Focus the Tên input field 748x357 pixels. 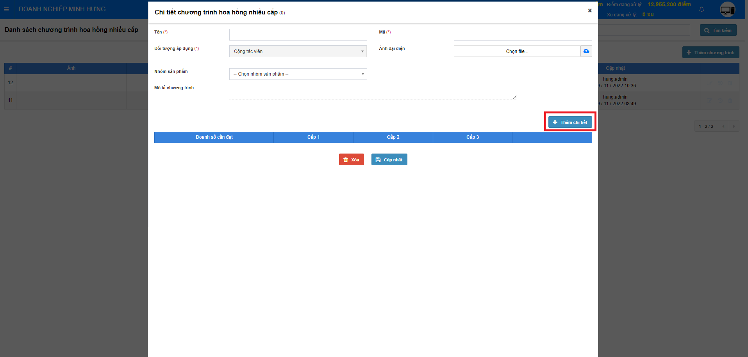click(298, 35)
